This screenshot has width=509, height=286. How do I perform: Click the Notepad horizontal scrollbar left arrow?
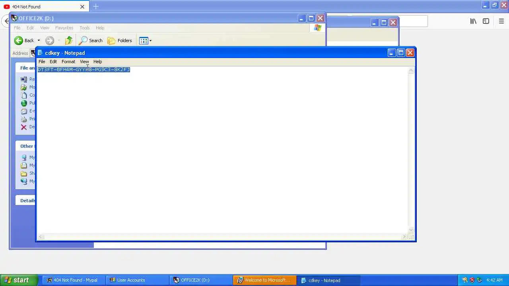coord(41,237)
